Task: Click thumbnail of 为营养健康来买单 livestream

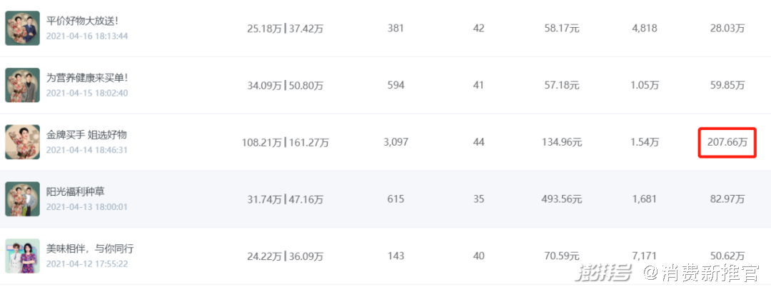Action: click(22, 85)
